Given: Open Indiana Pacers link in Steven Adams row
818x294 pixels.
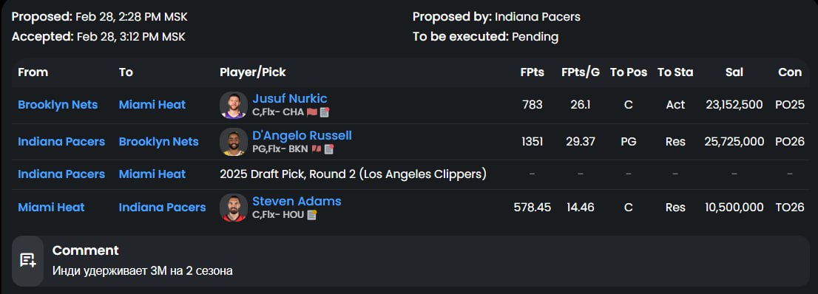Looking at the screenshot, I should [x=162, y=208].
